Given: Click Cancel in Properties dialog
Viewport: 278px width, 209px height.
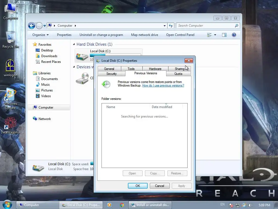Looking at the screenshot, I should coord(160,186).
